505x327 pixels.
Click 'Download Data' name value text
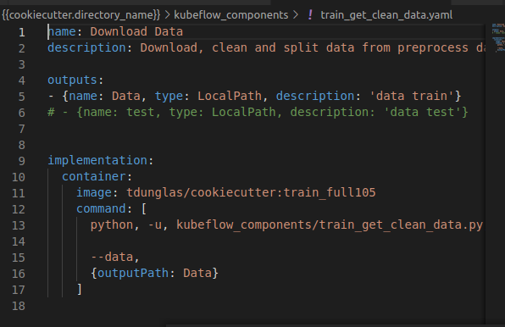point(136,31)
